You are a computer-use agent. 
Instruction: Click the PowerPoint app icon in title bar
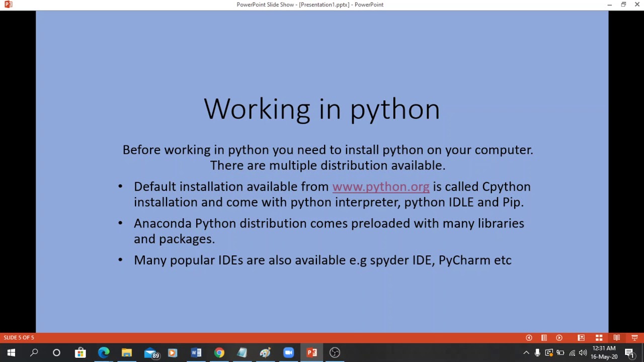tap(8, 5)
